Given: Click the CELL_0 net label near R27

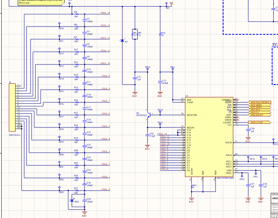Looking at the screenshot, I should 106,189.
